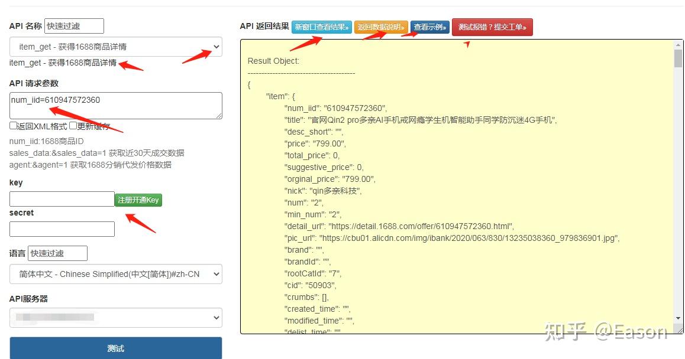Enable the 返回XML格式 checkbox
Viewport: 685px width, 359px height.
[x=12, y=125]
